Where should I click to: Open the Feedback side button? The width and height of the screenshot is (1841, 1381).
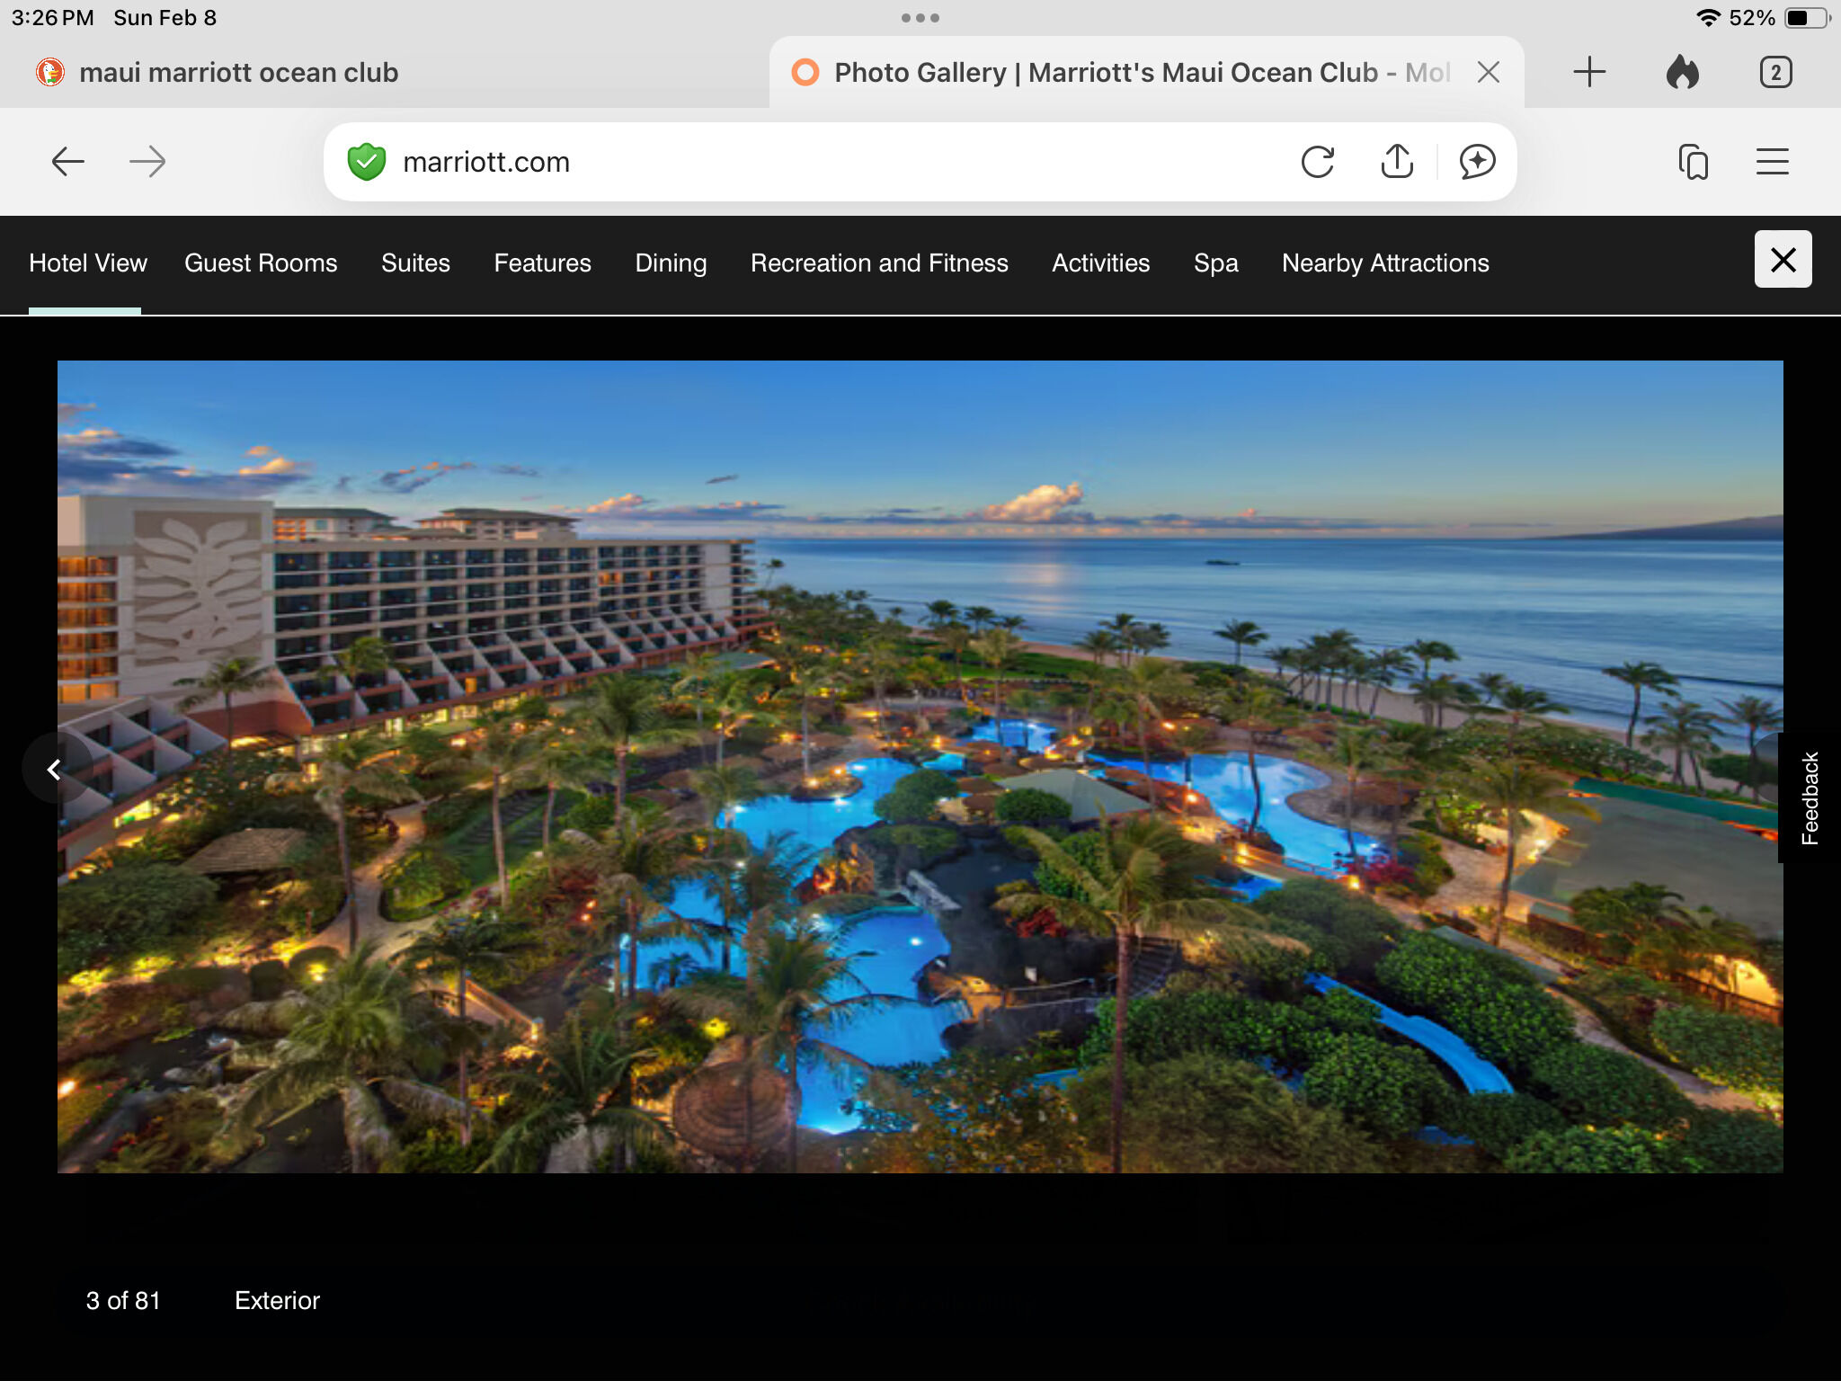[1810, 798]
